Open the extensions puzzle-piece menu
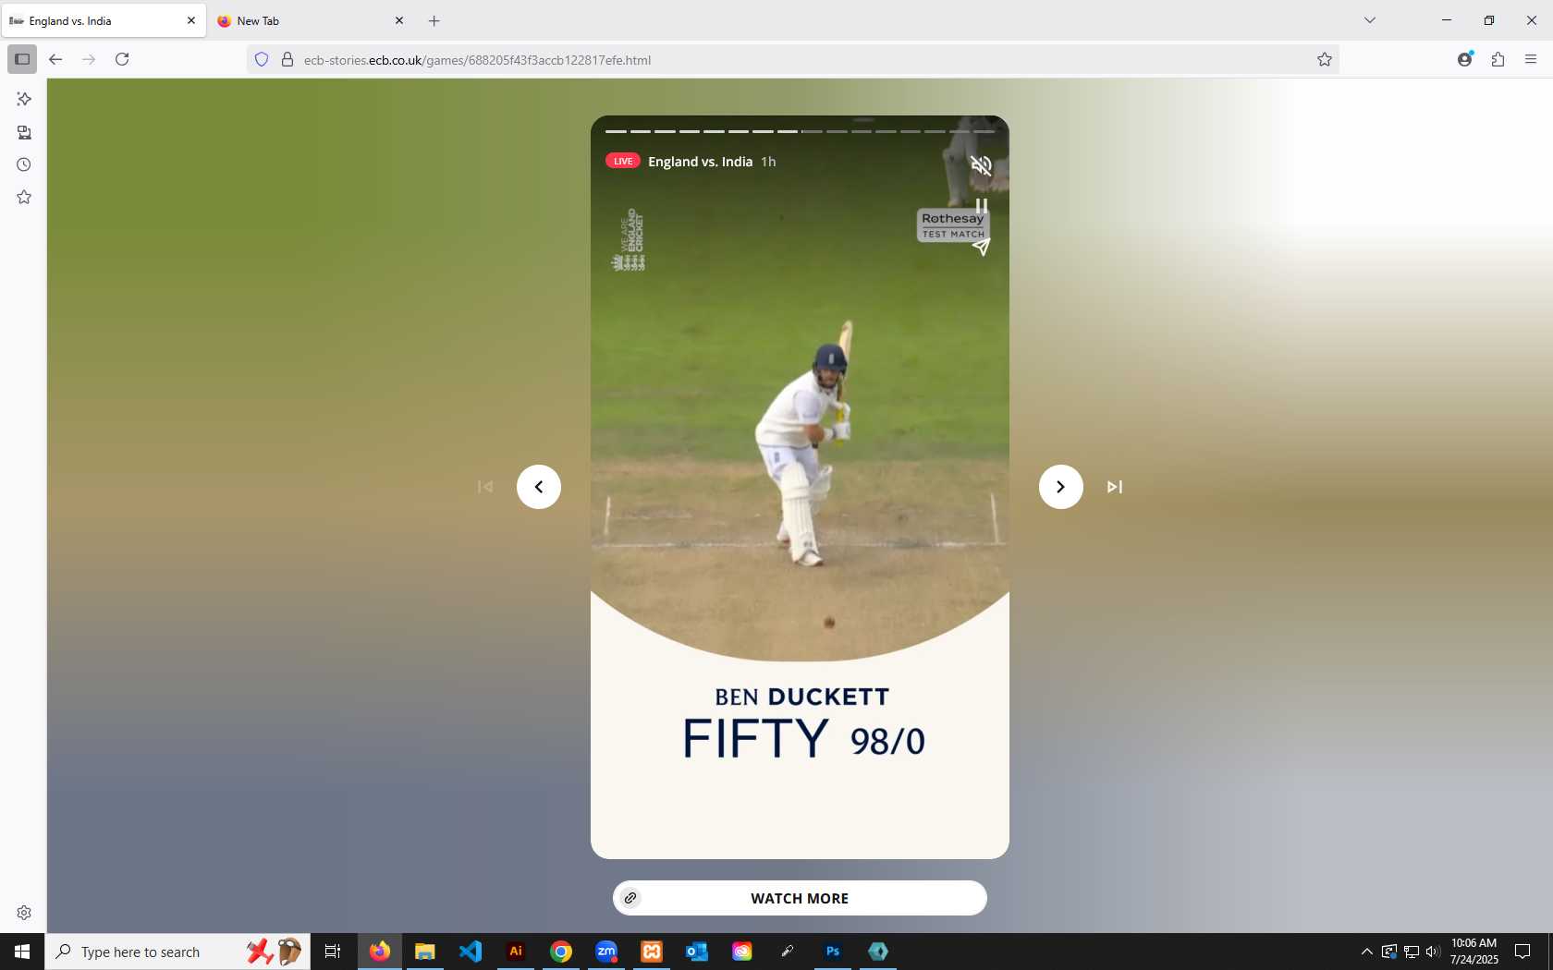Screen dimensions: 1553x970 pos(1498,59)
